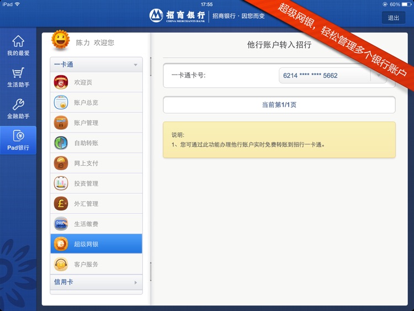Open the 客户服务 menu item
The height and width of the screenshot is (311, 414).
coord(96,264)
